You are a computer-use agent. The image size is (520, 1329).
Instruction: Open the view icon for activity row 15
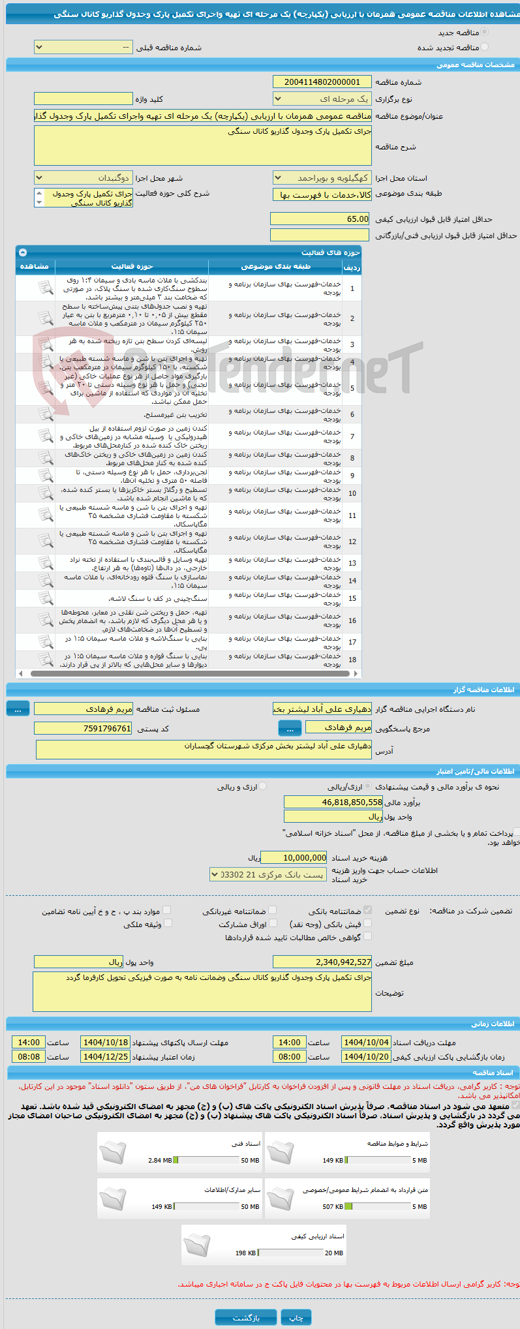coord(45,598)
